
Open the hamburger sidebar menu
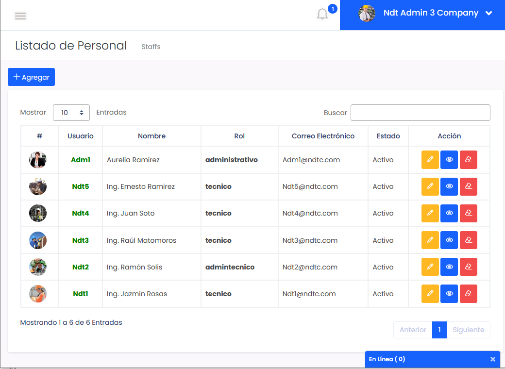coord(20,16)
